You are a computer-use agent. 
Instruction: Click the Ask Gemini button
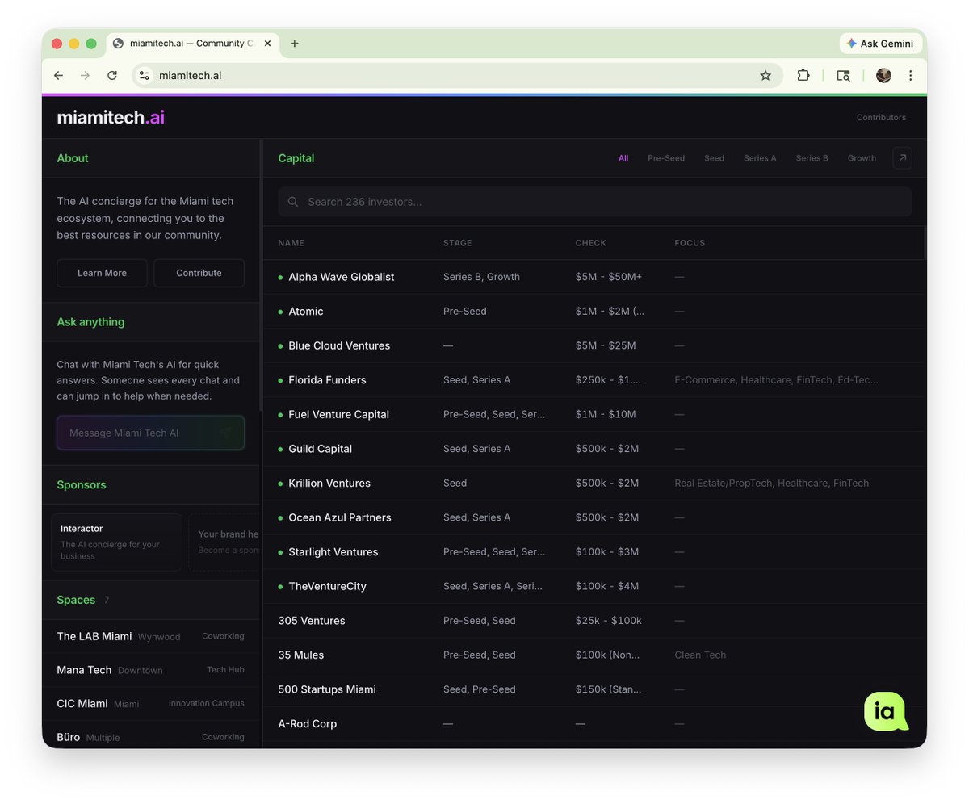click(x=880, y=44)
